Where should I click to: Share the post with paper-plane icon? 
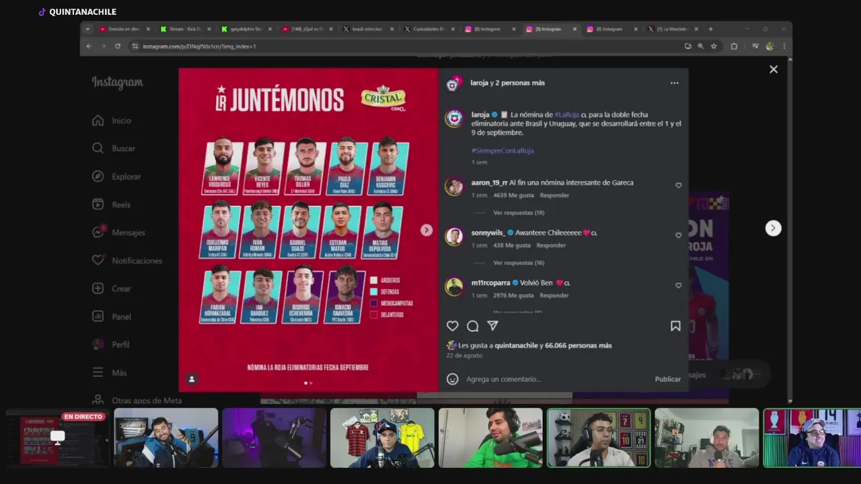492,326
